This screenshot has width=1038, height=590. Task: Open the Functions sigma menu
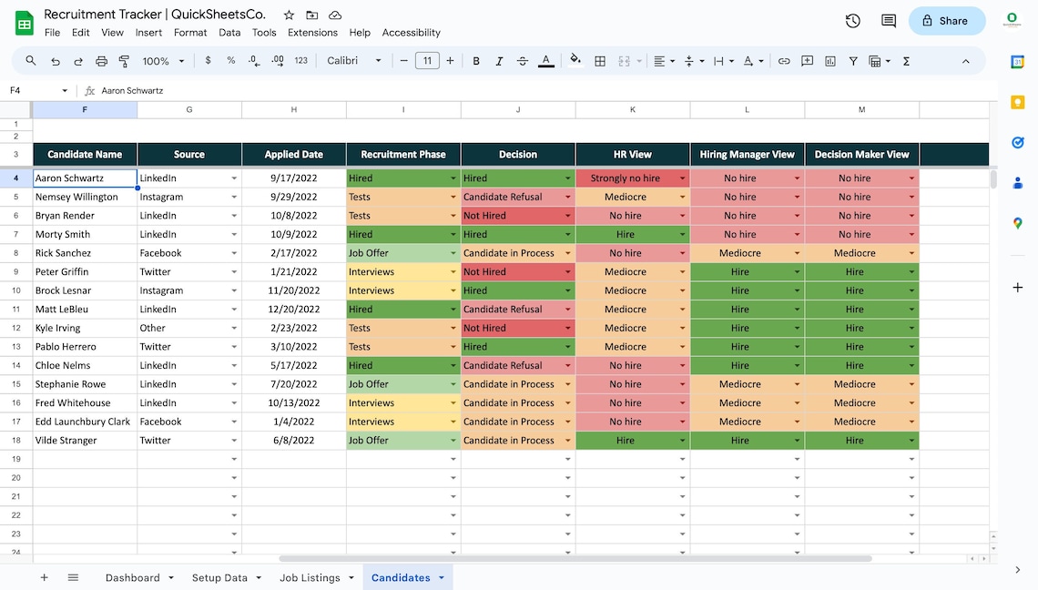(906, 61)
